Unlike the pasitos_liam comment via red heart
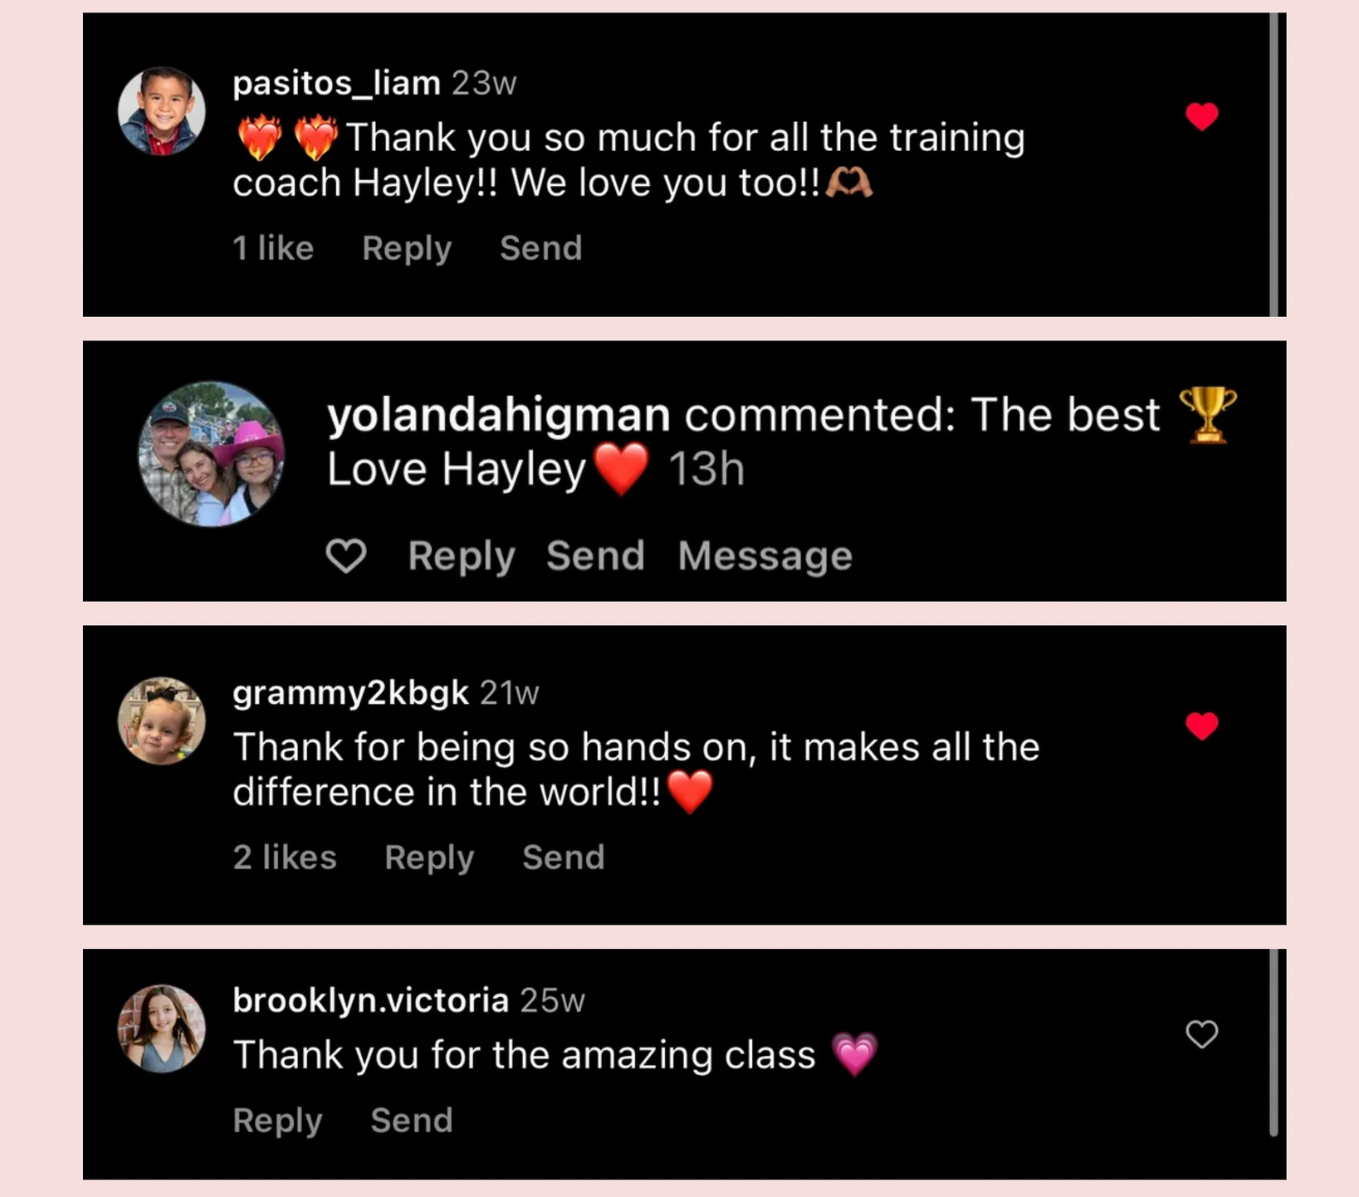Screen dimensions: 1359x1197 tap(1201, 116)
